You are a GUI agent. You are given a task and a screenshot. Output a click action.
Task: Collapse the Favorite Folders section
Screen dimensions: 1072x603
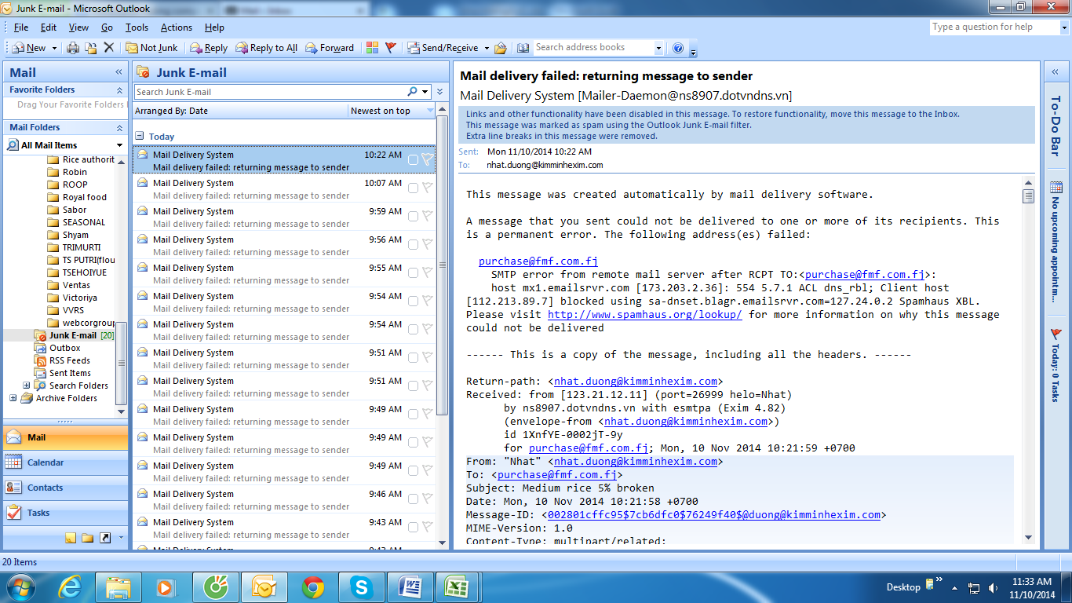(x=119, y=90)
